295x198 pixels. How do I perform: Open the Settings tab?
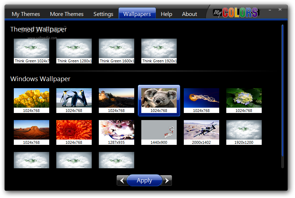(x=103, y=14)
